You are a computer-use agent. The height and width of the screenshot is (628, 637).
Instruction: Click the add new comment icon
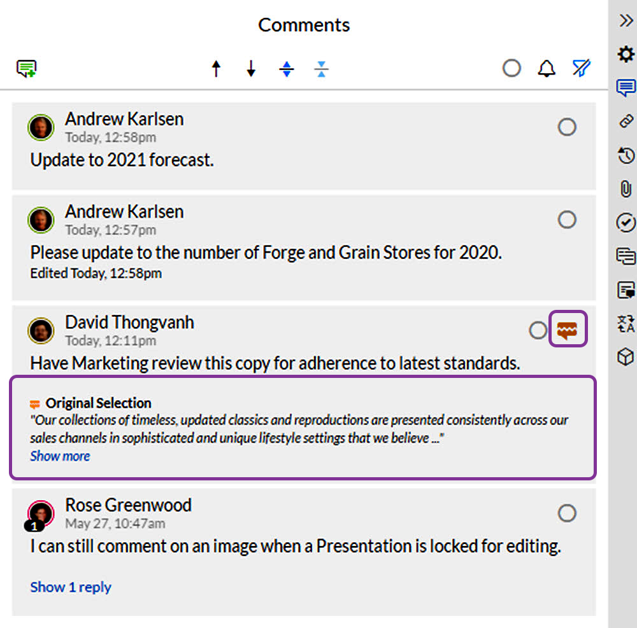pyautogui.click(x=26, y=68)
